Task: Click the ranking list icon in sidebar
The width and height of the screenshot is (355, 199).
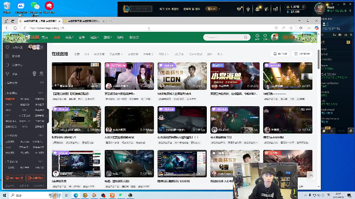Action: point(8,56)
